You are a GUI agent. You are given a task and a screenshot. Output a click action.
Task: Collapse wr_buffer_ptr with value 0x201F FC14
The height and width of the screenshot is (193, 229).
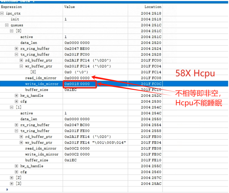pyautogui.click(x=21, y=66)
